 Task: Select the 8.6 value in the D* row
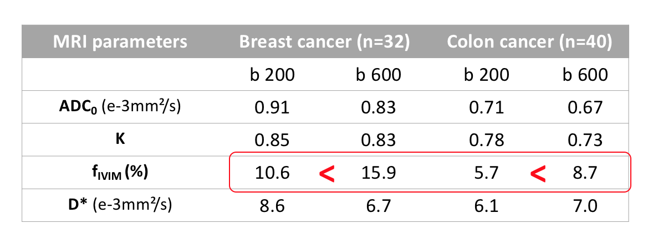coord(272,206)
